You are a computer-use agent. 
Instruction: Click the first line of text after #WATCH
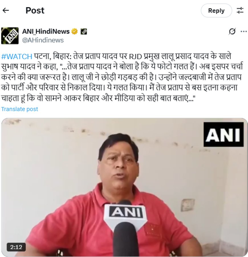tap(133, 56)
